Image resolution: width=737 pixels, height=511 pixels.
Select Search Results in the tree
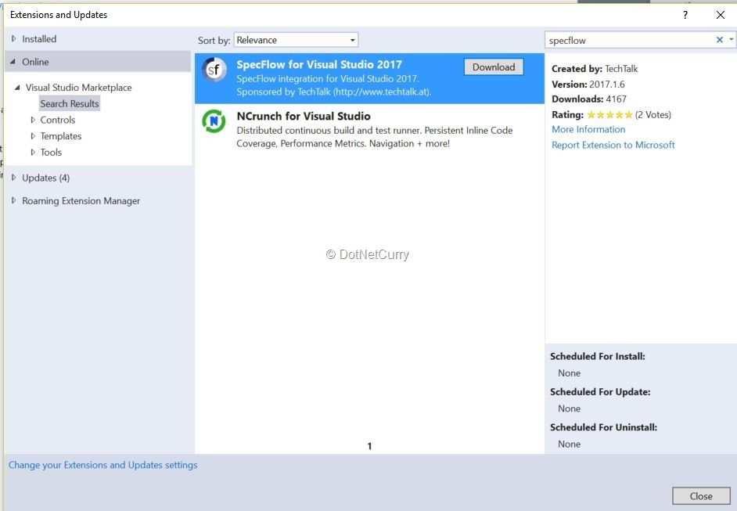[70, 103]
